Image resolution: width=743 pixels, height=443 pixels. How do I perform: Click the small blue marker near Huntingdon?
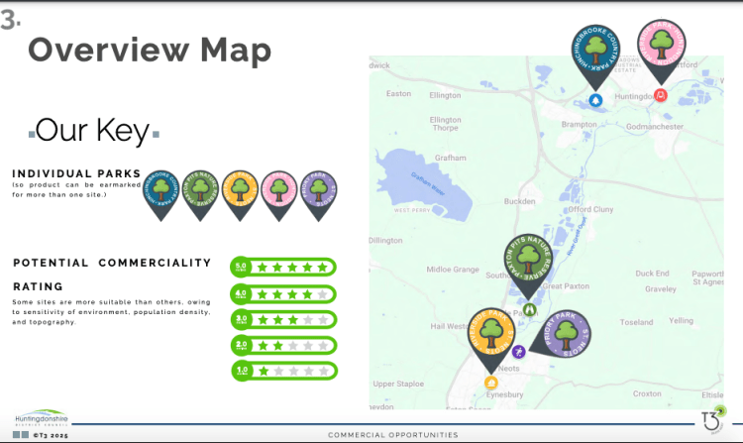click(595, 100)
